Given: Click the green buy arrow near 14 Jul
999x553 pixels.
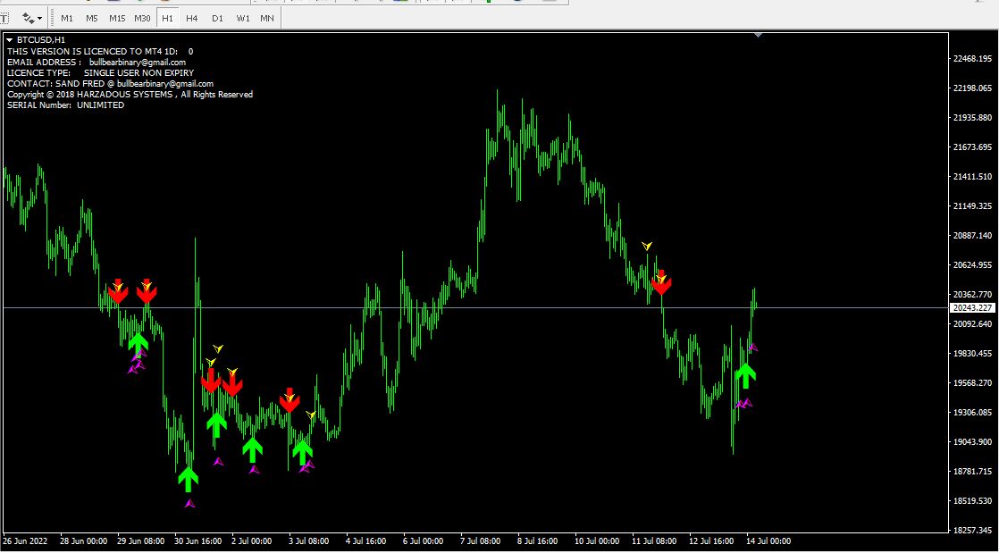Looking at the screenshot, I should pyautogui.click(x=745, y=375).
